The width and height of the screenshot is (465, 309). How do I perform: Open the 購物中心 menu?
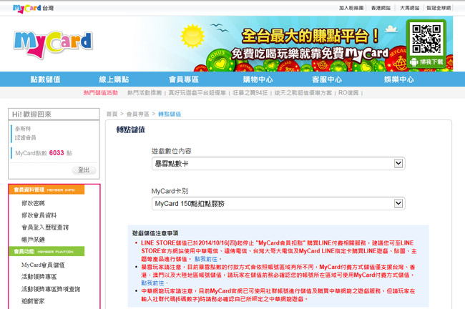(258, 79)
